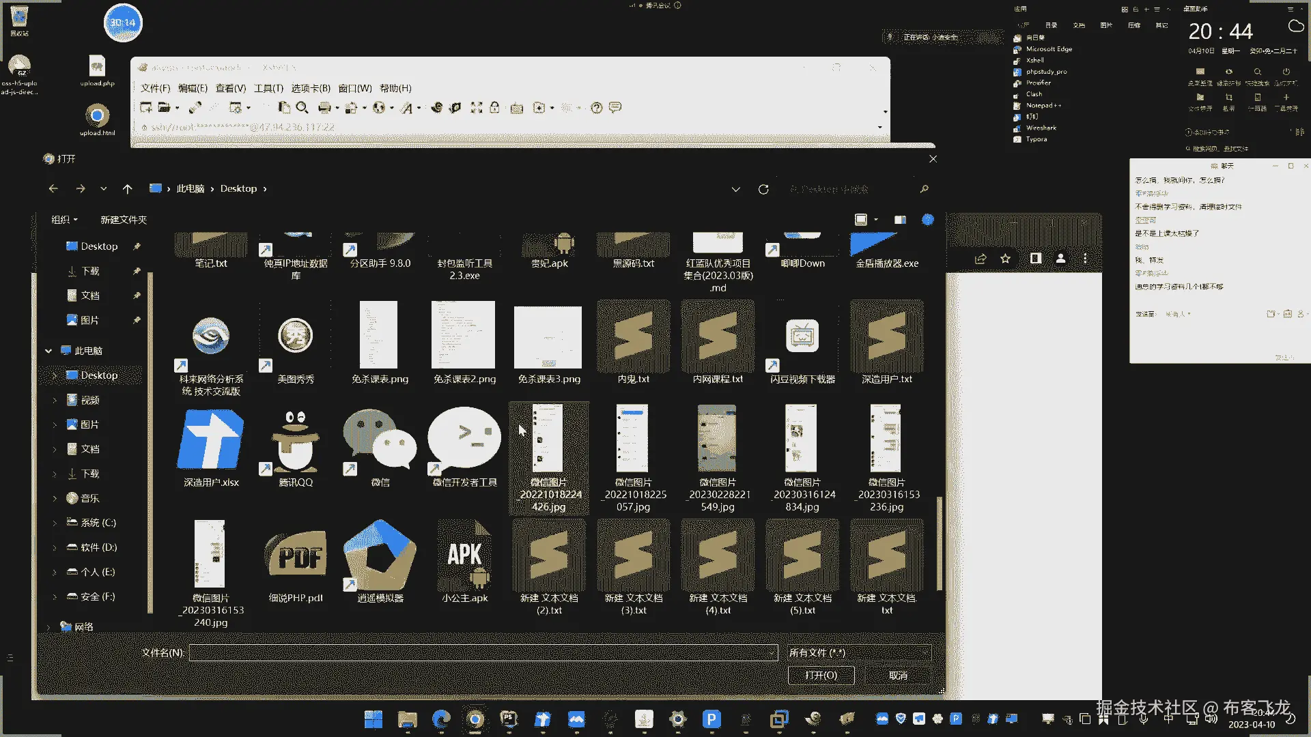1311x737 pixels.
Task: Open the 工具(T) menu in Xshell
Action: (268, 88)
